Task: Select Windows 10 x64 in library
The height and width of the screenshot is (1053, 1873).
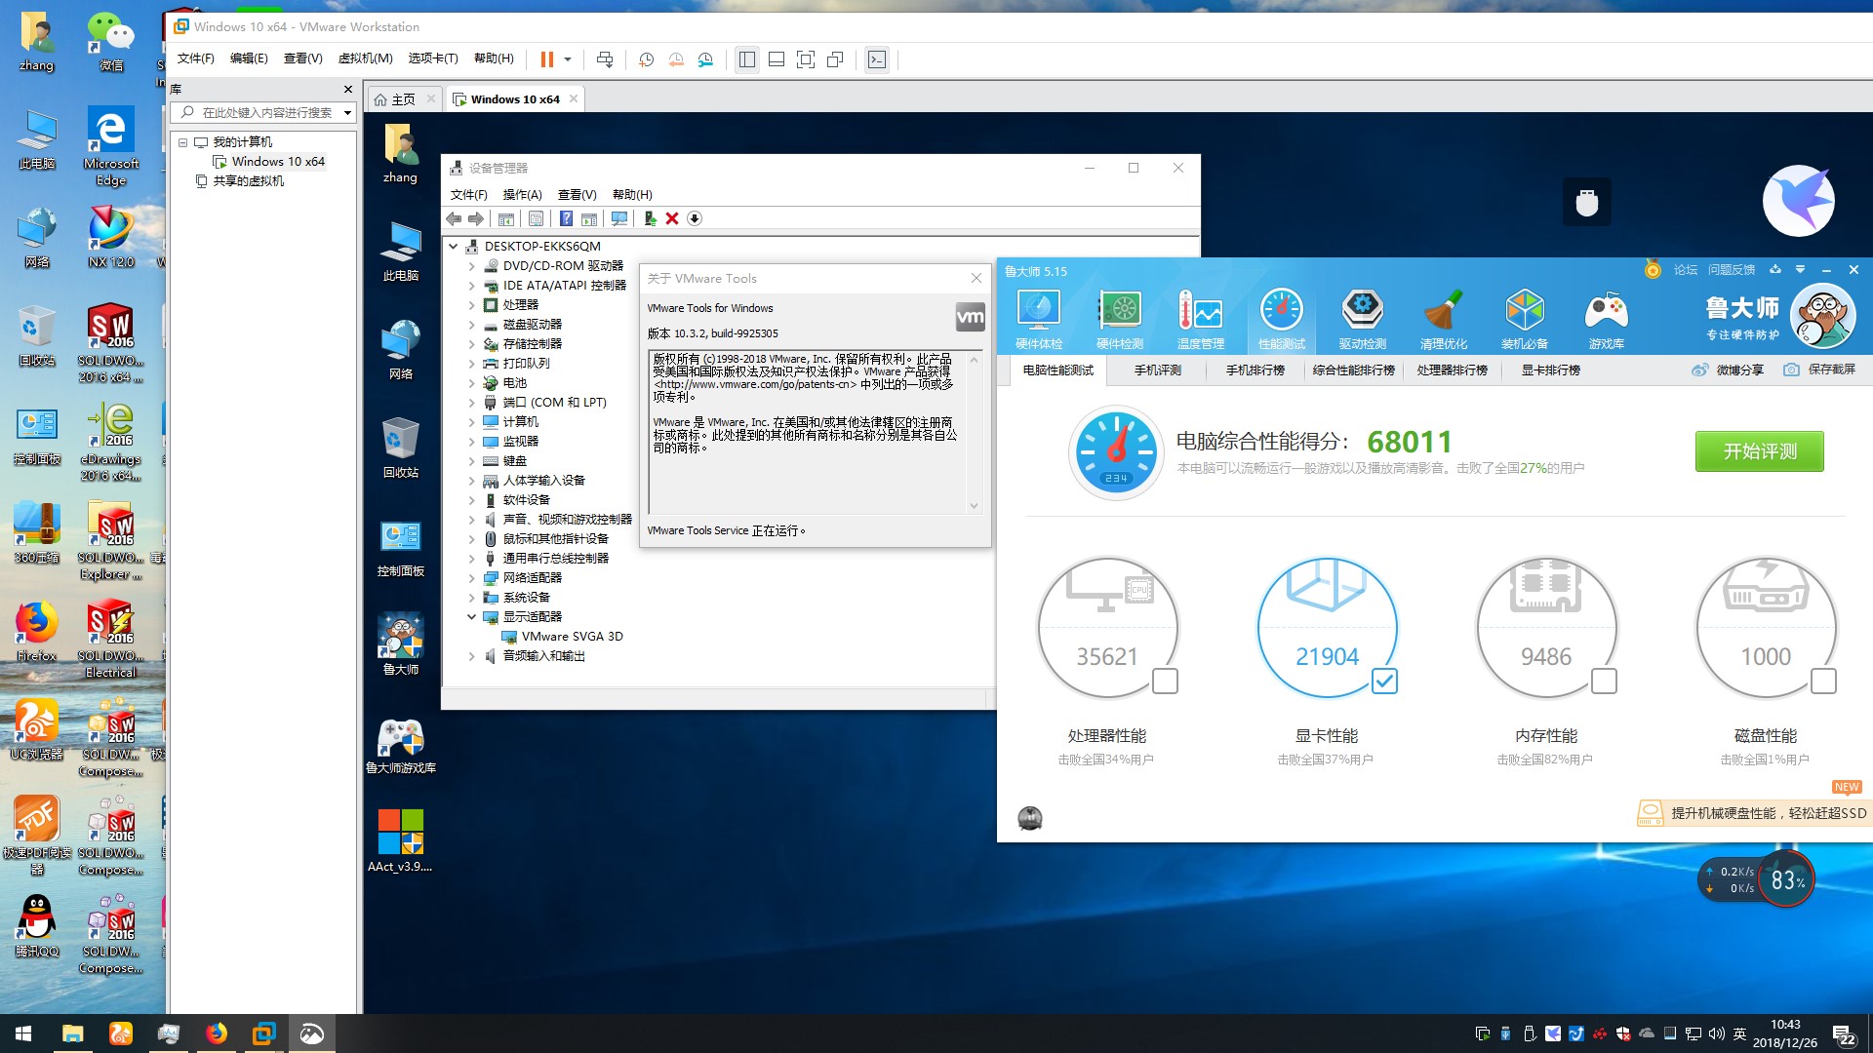Action: (x=278, y=162)
